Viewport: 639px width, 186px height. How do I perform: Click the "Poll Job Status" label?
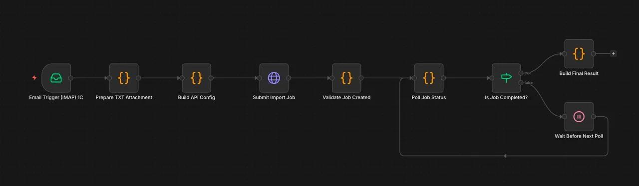(429, 97)
